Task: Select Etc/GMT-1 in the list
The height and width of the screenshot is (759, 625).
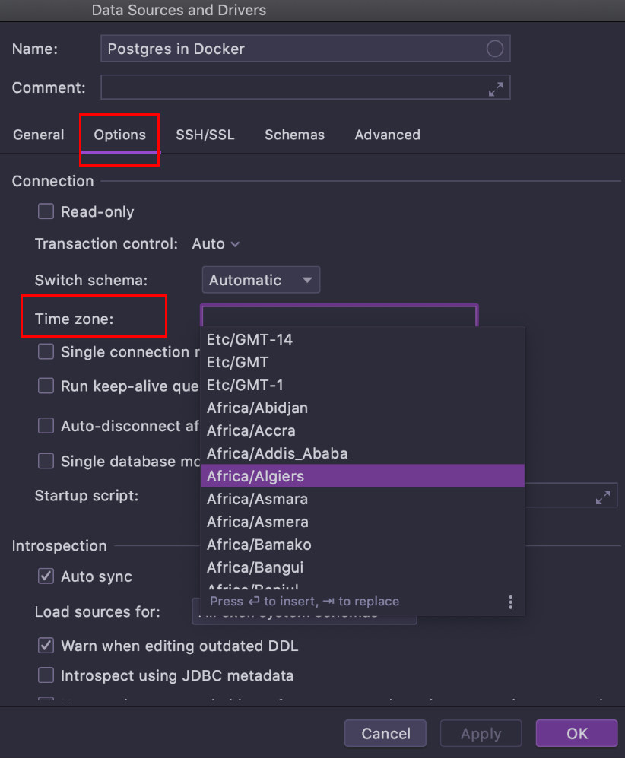Action: click(363, 385)
